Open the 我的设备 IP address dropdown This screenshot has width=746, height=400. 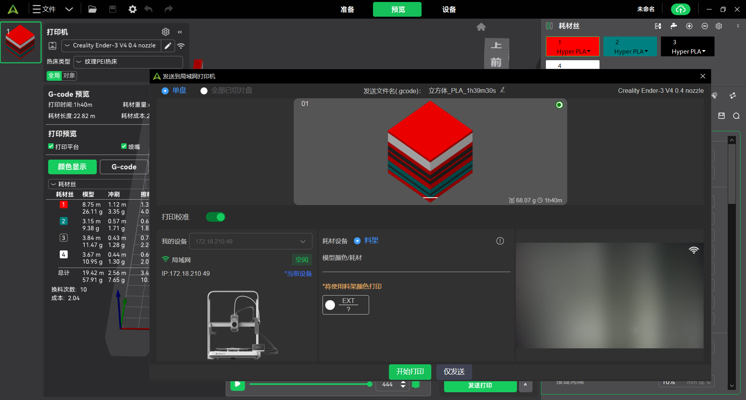click(251, 242)
